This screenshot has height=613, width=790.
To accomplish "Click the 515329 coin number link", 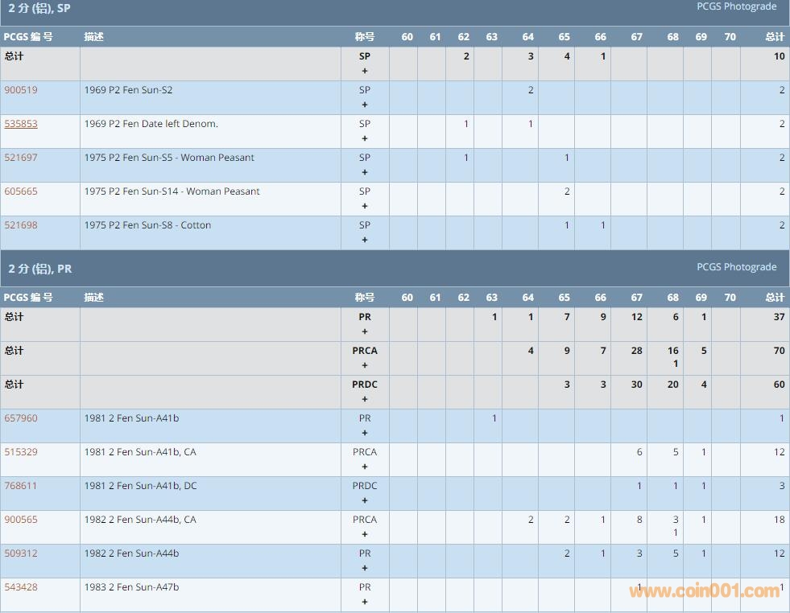I will (x=21, y=452).
